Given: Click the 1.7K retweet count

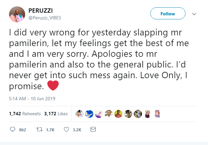Looking at the screenshot, I should coord(50,130).
